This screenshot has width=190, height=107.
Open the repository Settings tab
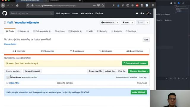click(131, 31)
